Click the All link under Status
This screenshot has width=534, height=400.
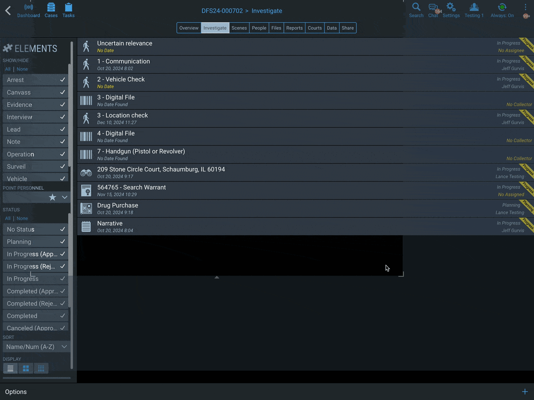click(8, 218)
